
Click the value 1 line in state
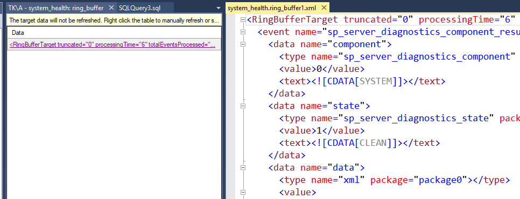pyautogui.click(x=322, y=130)
